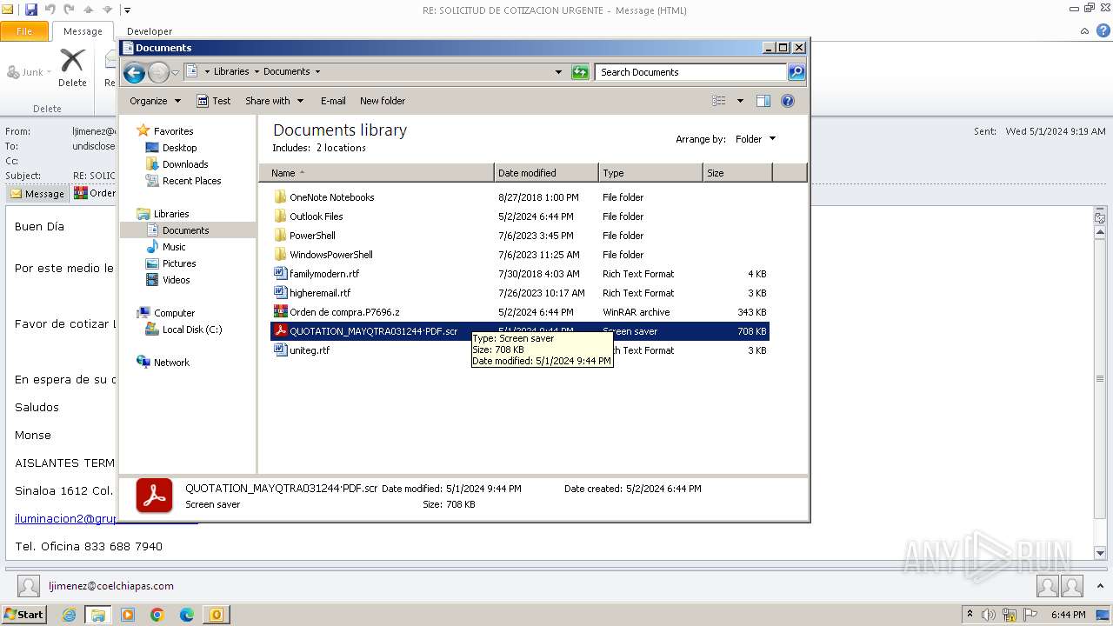Launch Internet Explorer from taskbar
Viewport: 1113px width, 626px height.
pyautogui.click(x=69, y=615)
